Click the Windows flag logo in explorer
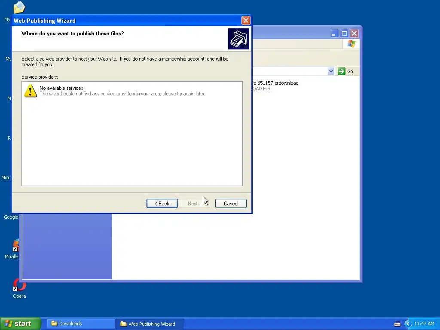Screen dimensions: 440x330 pyautogui.click(x=351, y=44)
